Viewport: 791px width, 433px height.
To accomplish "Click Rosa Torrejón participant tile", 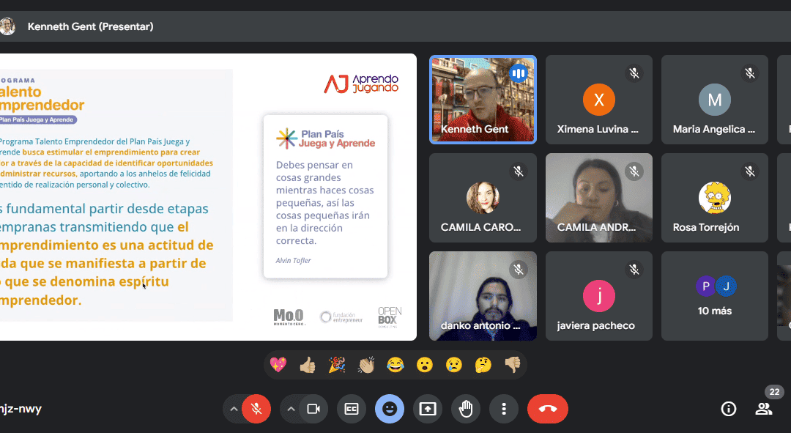I will (x=715, y=198).
